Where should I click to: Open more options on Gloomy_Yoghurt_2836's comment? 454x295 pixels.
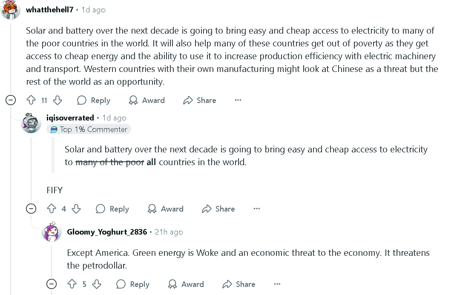click(277, 284)
